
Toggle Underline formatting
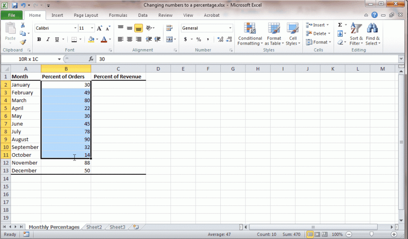(x=57, y=40)
